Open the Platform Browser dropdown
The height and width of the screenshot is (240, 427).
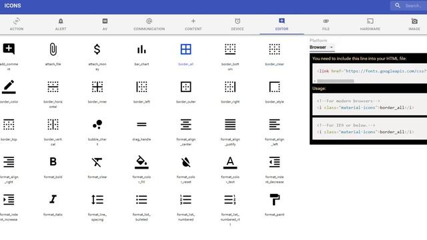click(322, 47)
